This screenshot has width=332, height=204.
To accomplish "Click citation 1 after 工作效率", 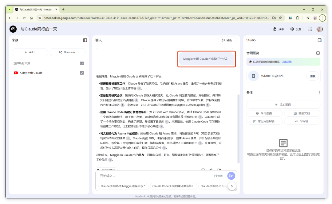I will (110, 160).
